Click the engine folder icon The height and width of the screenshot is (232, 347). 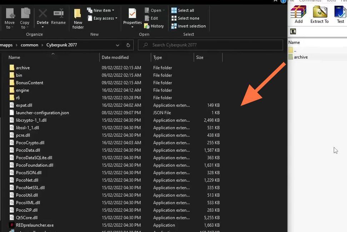tap(12, 90)
